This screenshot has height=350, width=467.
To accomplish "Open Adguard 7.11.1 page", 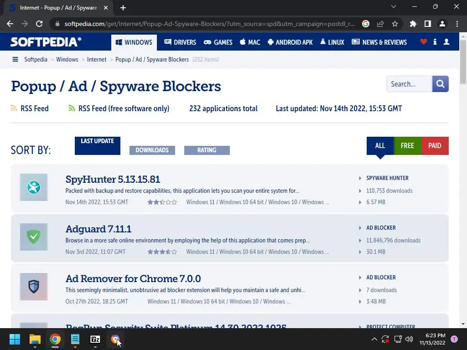I will [x=99, y=229].
